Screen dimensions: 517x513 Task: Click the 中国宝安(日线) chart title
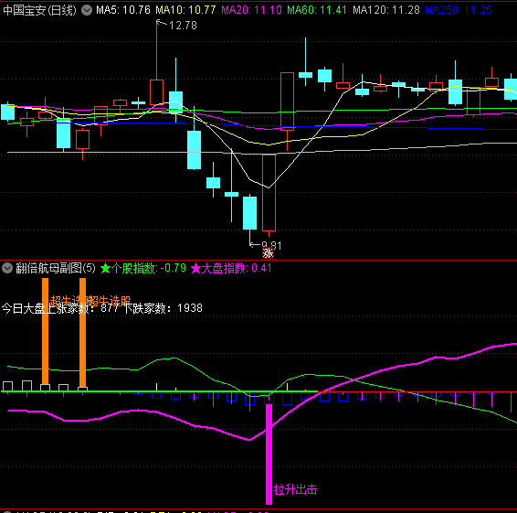click(x=39, y=10)
